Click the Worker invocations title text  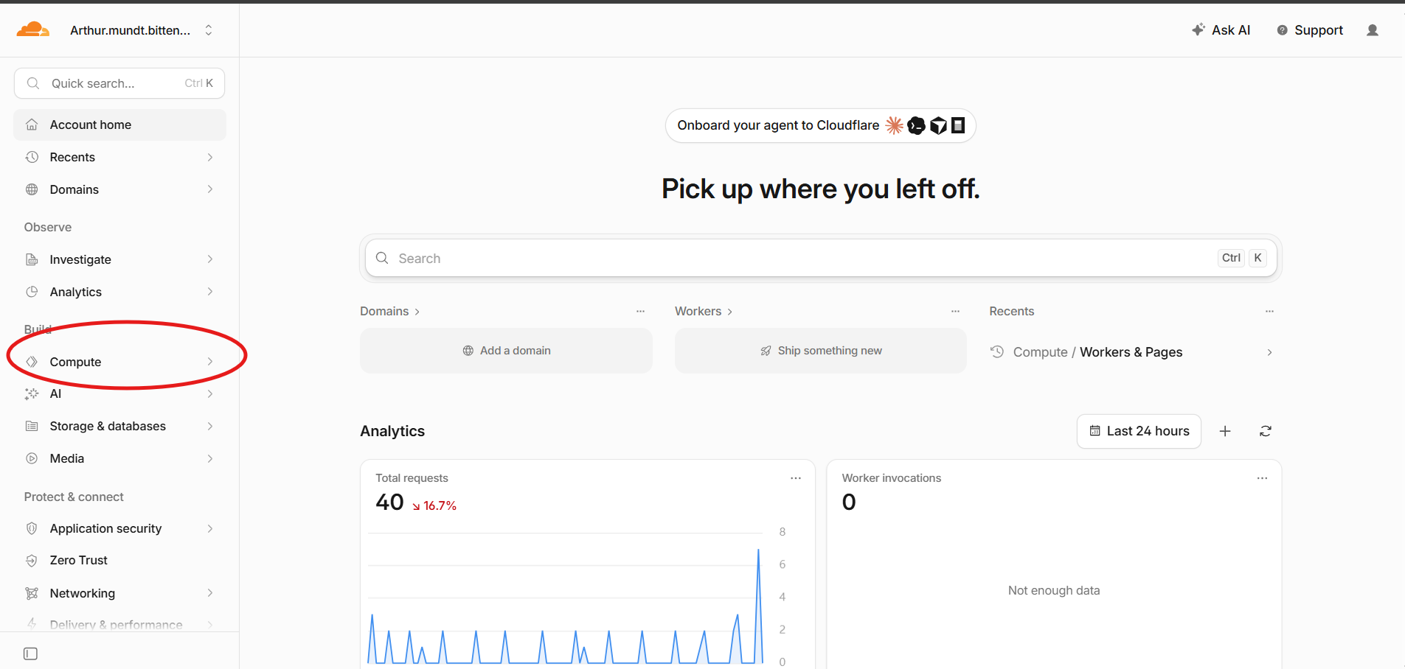pos(892,478)
